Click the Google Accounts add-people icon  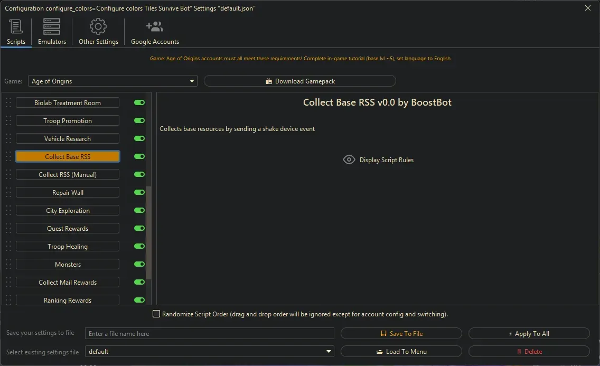pyautogui.click(x=154, y=26)
